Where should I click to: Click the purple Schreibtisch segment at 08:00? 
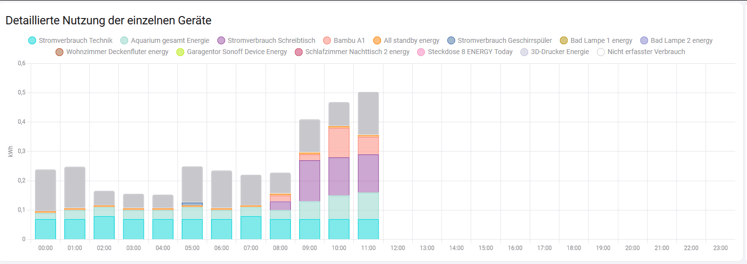[280, 206]
